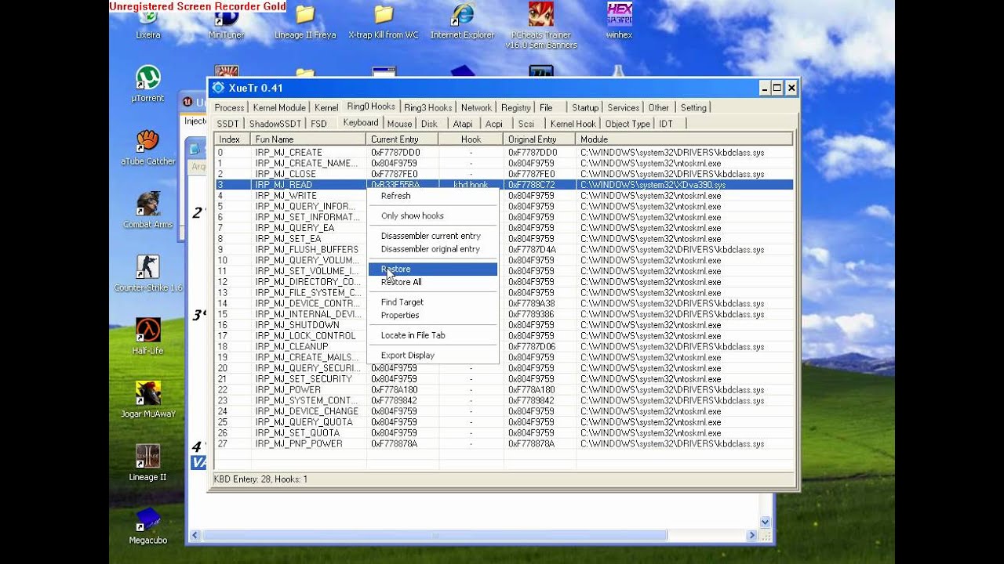Pick Only show hooks menu entry

(x=432, y=216)
